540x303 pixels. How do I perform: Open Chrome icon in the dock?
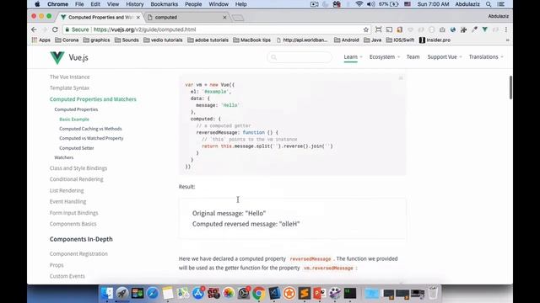[x=259, y=293]
